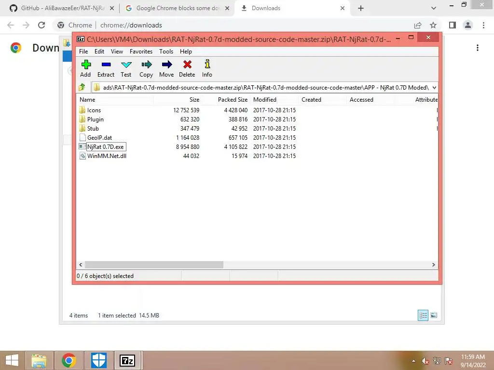The image size is (494, 370).
Task: Open the Action Center flag icon
Action: [x=449, y=361]
